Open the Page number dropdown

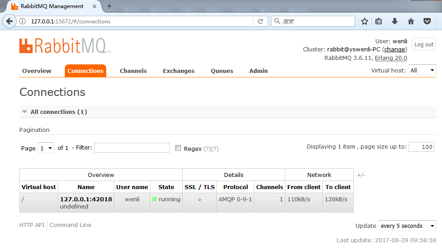45,148
